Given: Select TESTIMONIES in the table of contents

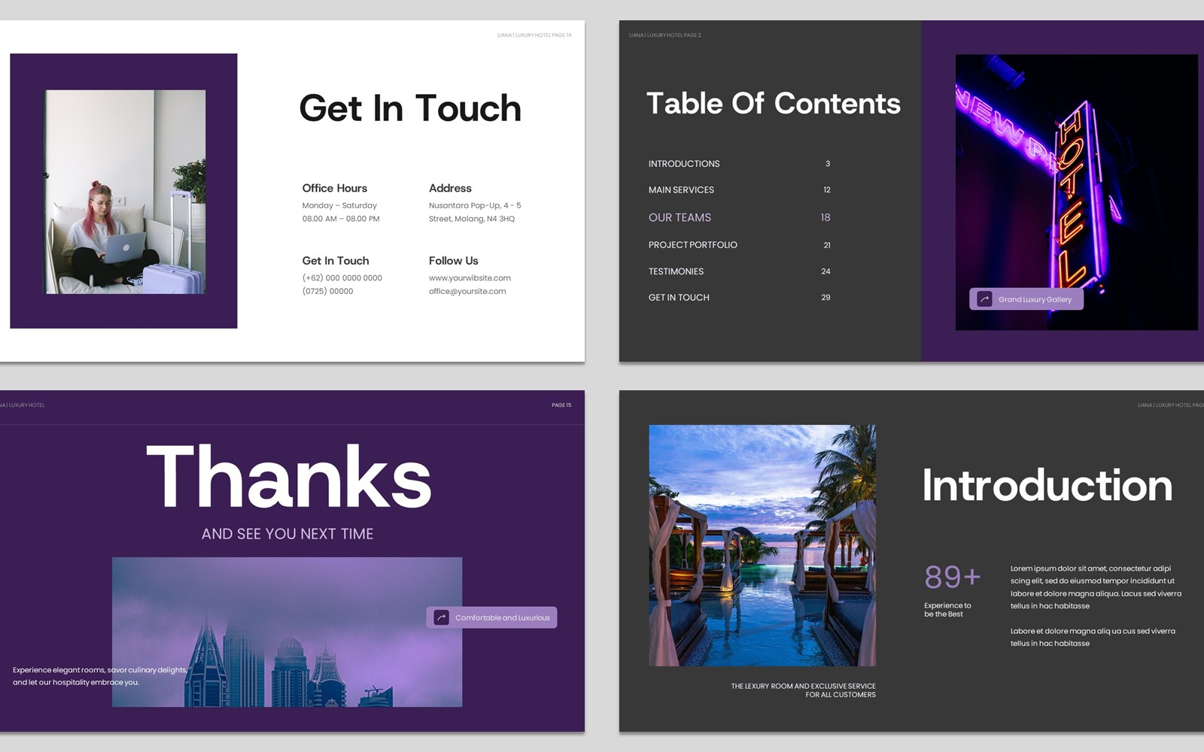Looking at the screenshot, I should (x=676, y=271).
